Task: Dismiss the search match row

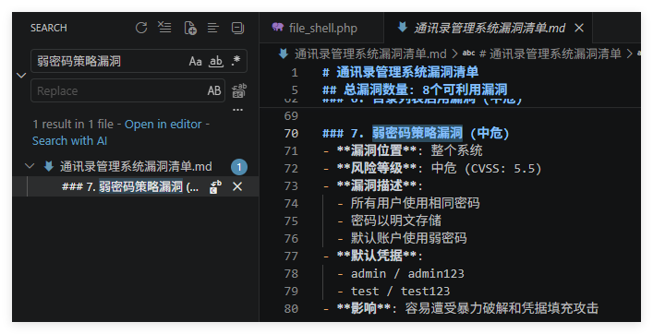Action: click(237, 186)
